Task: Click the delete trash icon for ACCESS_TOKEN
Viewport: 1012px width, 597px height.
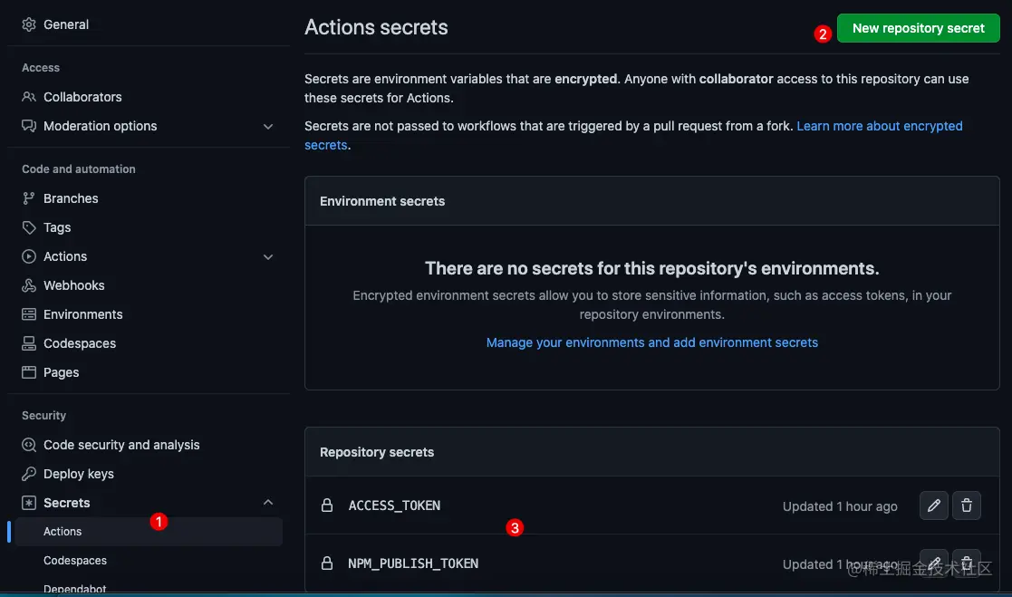Action: click(967, 506)
